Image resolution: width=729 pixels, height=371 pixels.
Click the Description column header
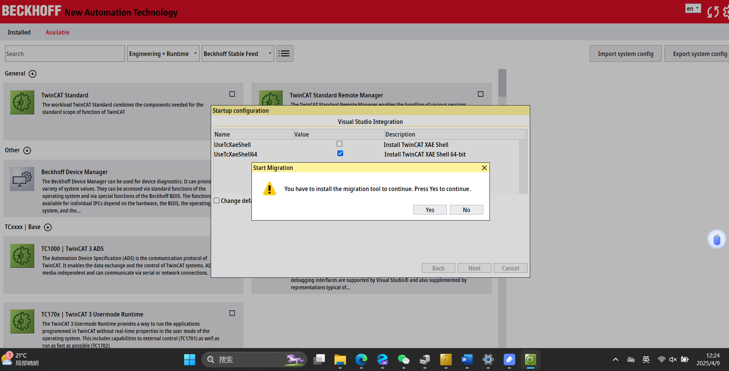454,134
